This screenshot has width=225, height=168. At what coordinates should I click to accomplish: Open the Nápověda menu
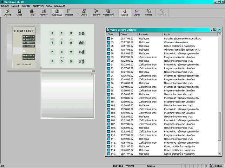(60, 6)
